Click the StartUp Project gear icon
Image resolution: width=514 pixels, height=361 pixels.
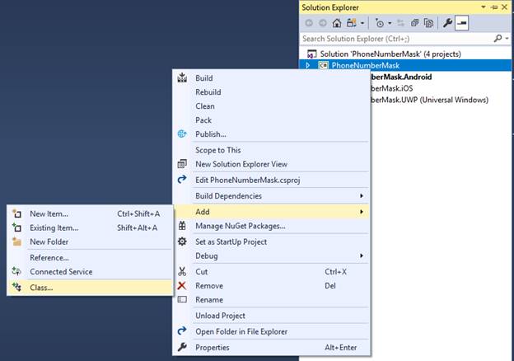pyautogui.click(x=182, y=241)
